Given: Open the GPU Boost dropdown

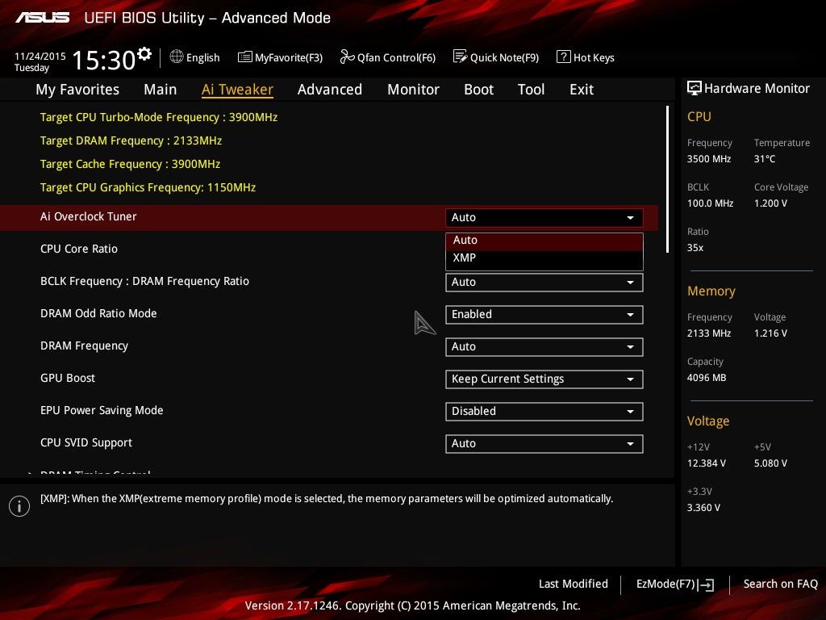Looking at the screenshot, I should click(544, 379).
